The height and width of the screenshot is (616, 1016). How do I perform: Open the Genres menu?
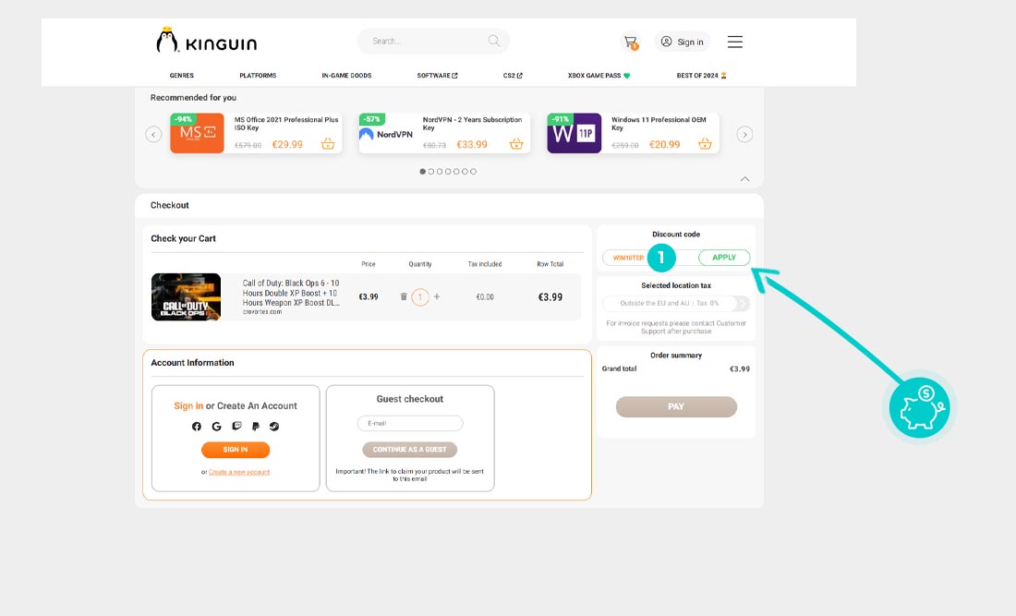tap(181, 76)
